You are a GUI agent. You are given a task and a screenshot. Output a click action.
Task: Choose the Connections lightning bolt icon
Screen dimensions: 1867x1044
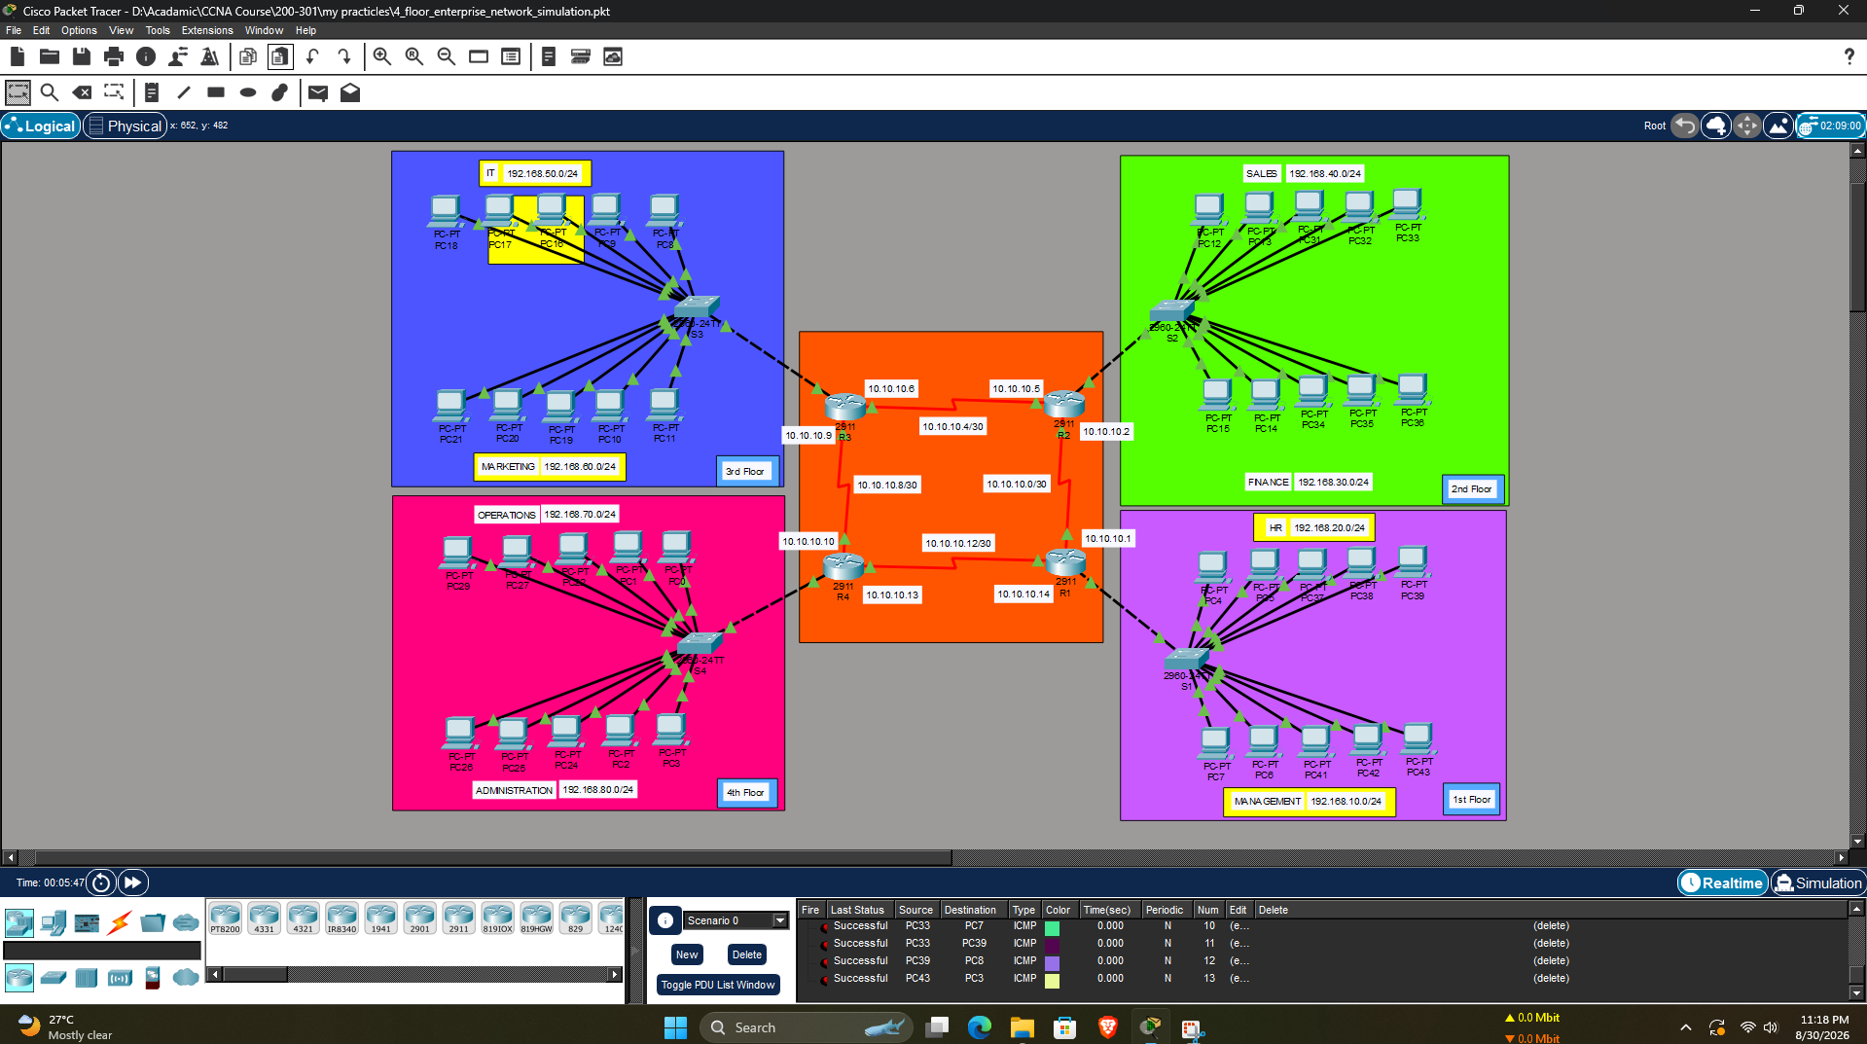tap(120, 921)
